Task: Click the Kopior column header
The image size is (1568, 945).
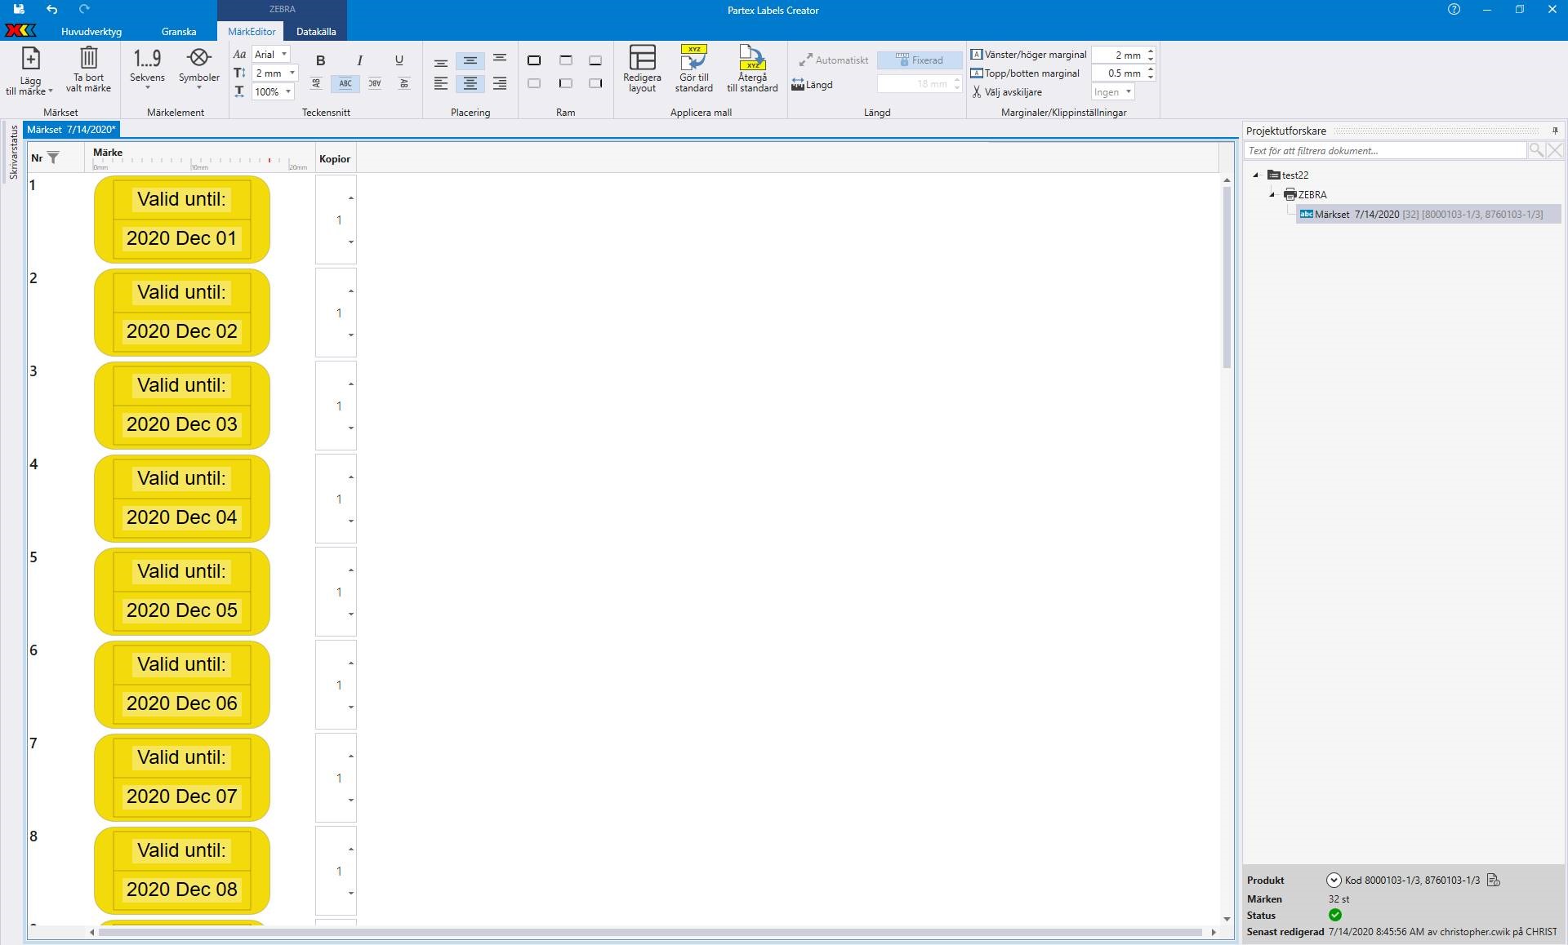Action: coord(335,159)
